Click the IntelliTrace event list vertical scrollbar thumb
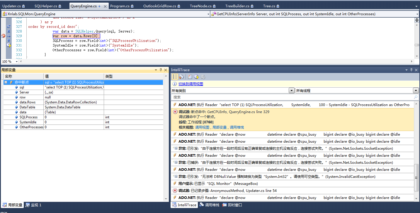This screenshot has width=420, height=213. pos(416,177)
